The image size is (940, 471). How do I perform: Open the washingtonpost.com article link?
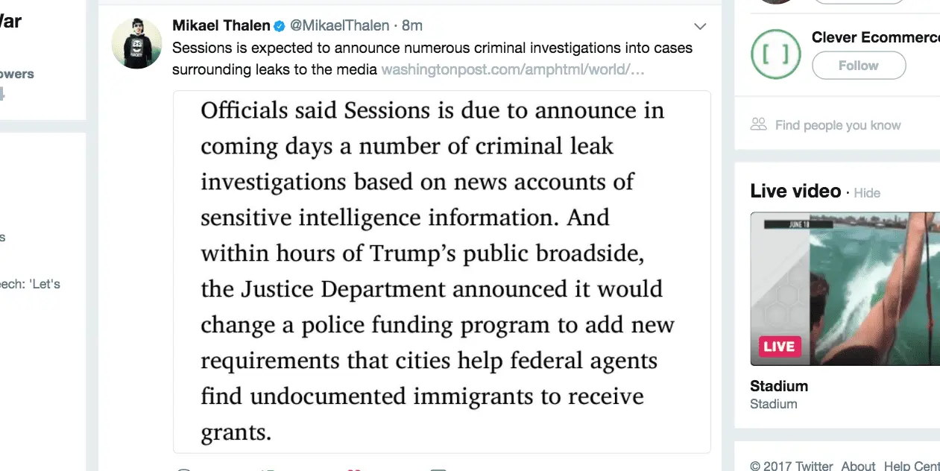(512, 70)
